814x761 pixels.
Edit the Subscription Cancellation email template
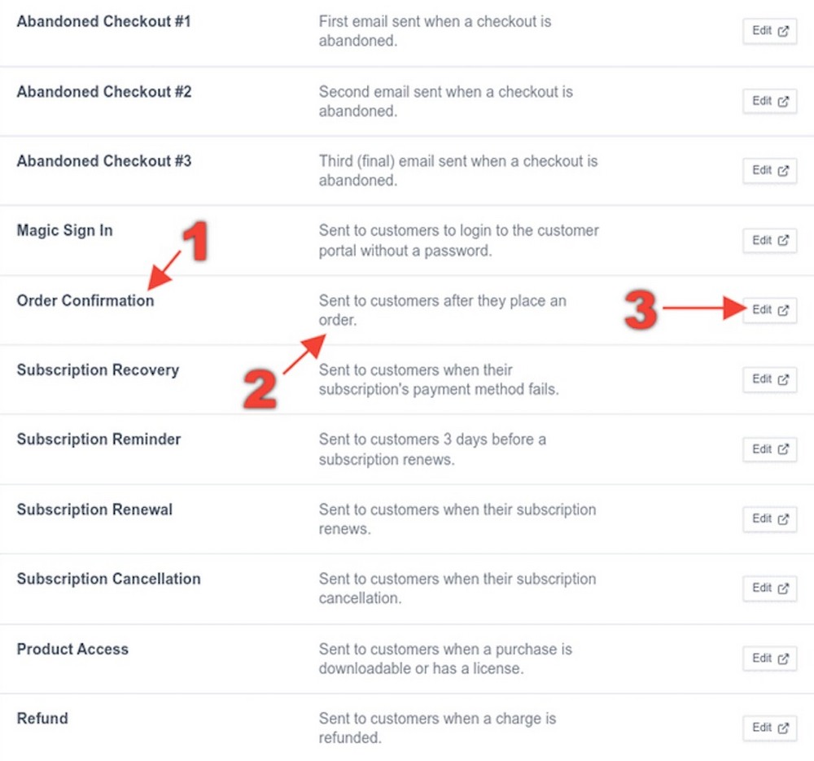[768, 588]
